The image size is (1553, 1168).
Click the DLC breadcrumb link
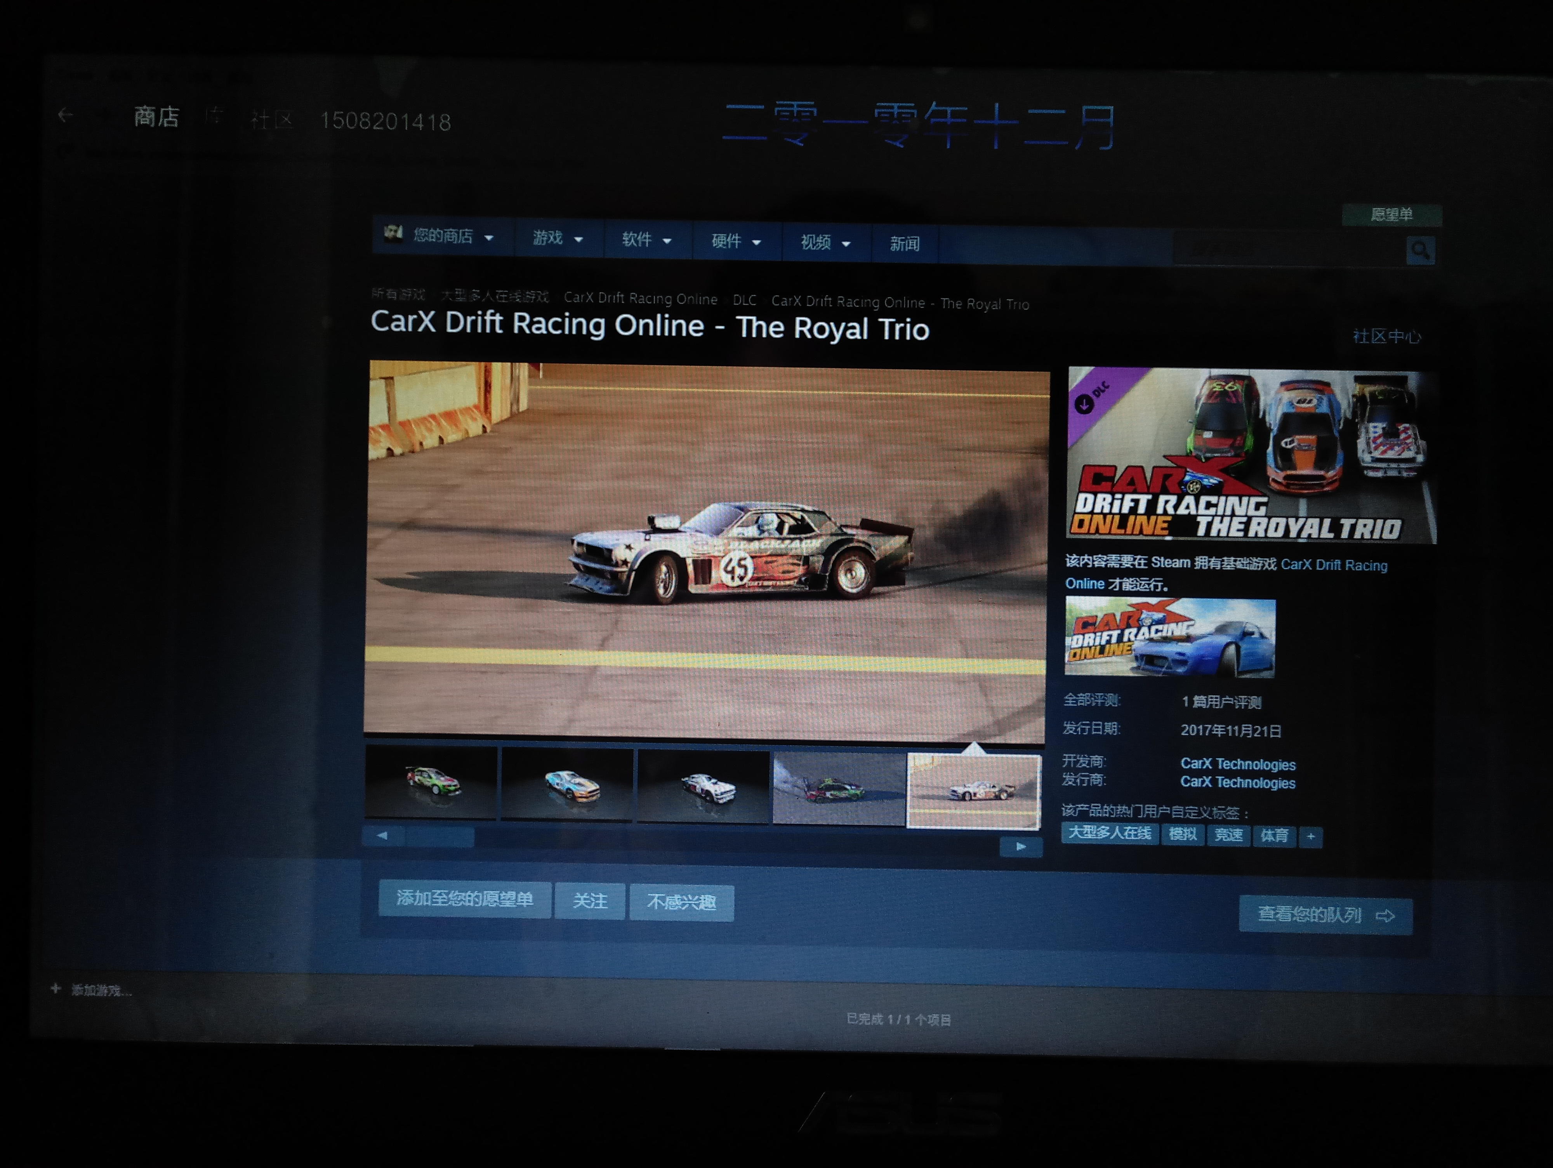tap(744, 300)
